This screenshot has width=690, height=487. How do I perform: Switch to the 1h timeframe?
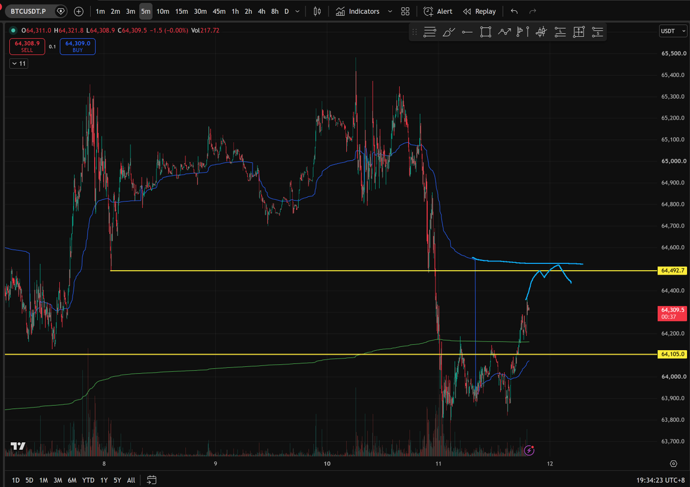point(235,11)
